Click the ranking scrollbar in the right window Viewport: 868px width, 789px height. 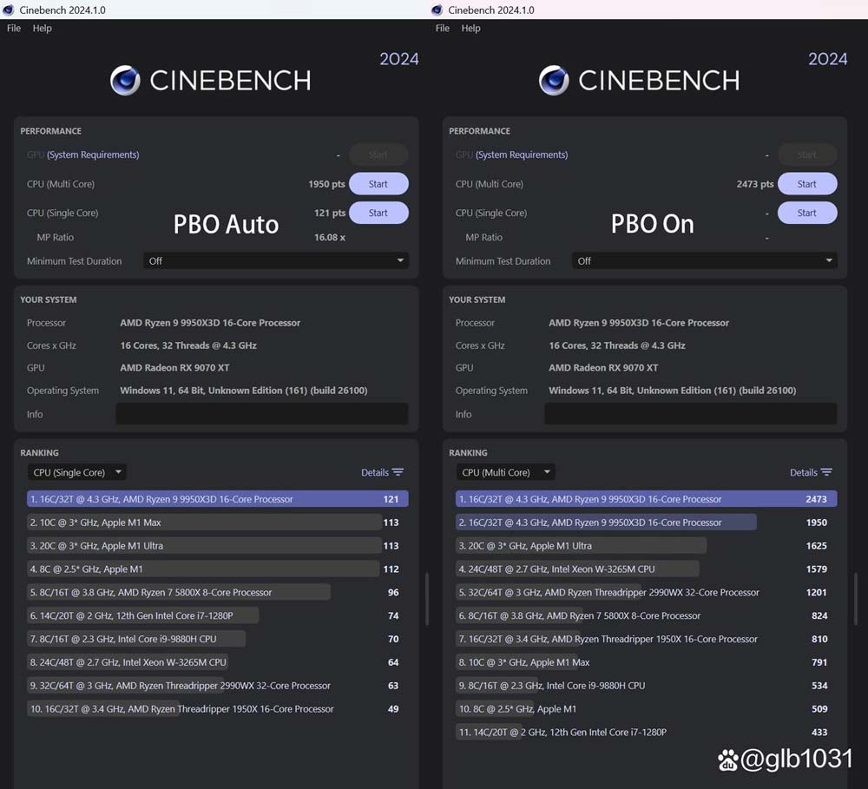856,599
